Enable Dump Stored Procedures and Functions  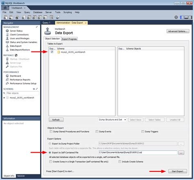click(51, 132)
